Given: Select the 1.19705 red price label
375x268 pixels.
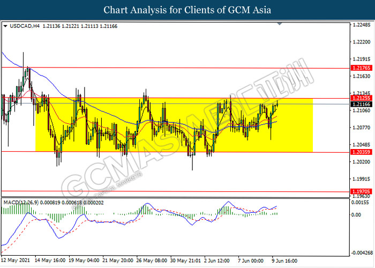Looking at the screenshot, I should (x=362, y=191).
